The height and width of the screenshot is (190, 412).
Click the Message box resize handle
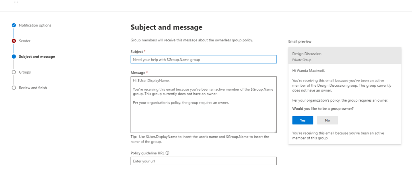coord(274,131)
